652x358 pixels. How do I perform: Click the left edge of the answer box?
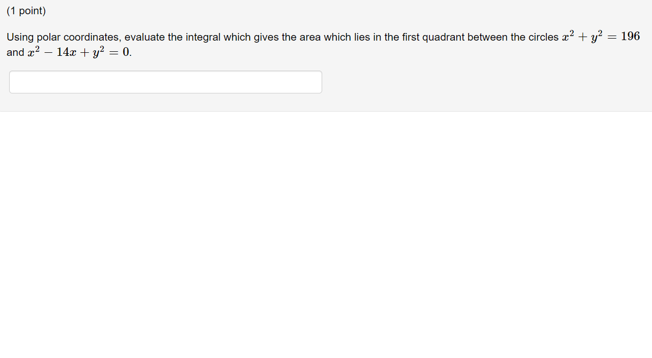[x=10, y=82]
